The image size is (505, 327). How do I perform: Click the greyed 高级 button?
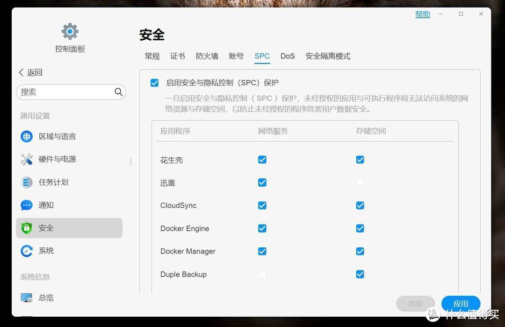click(415, 304)
